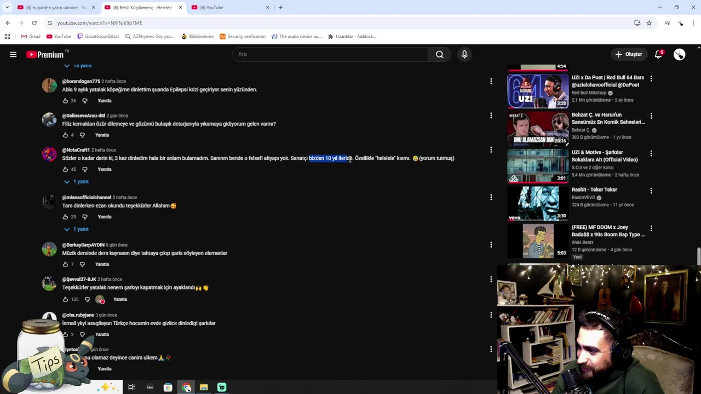Like the comment by @NotaCraft1
Screen dimensions: 701x394
tap(65, 170)
